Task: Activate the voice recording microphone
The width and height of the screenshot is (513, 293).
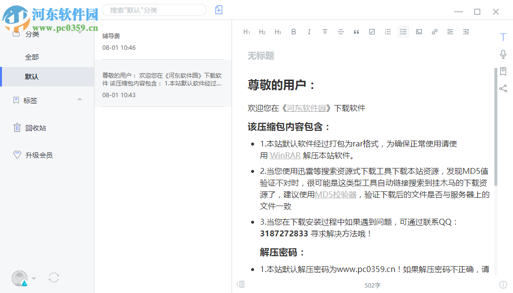Action: click(x=503, y=54)
